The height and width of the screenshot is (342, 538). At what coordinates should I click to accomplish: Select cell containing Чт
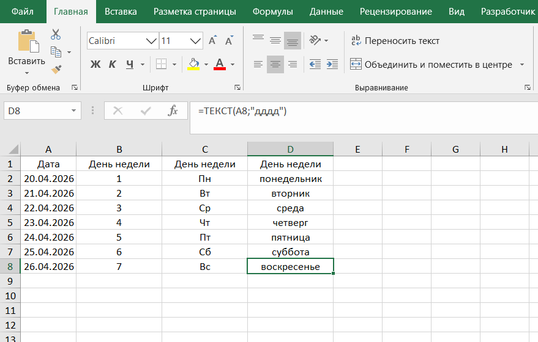(204, 222)
